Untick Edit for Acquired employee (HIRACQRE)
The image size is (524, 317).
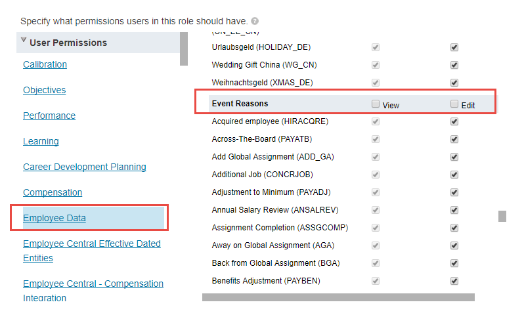(x=454, y=121)
